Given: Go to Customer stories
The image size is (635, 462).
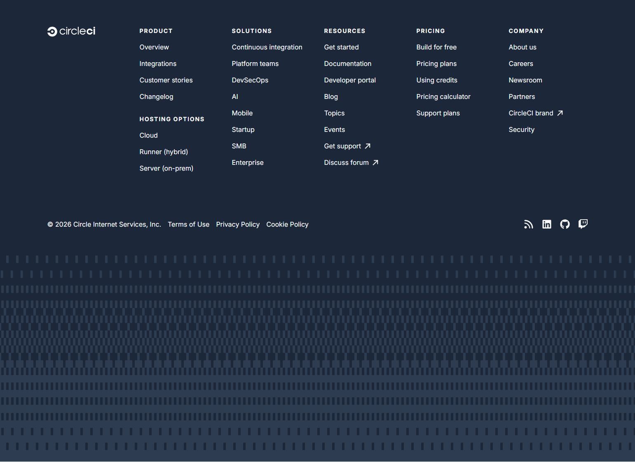Looking at the screenshot, I should (166, 80).
